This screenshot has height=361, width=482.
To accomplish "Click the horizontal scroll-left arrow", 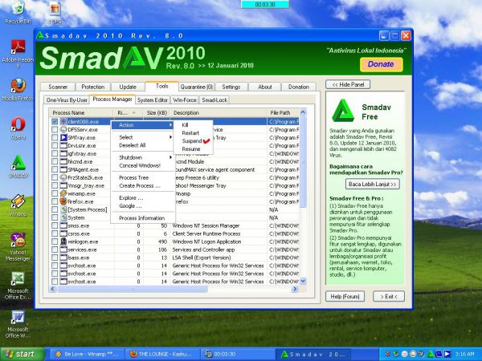I will tap(52, 289).
